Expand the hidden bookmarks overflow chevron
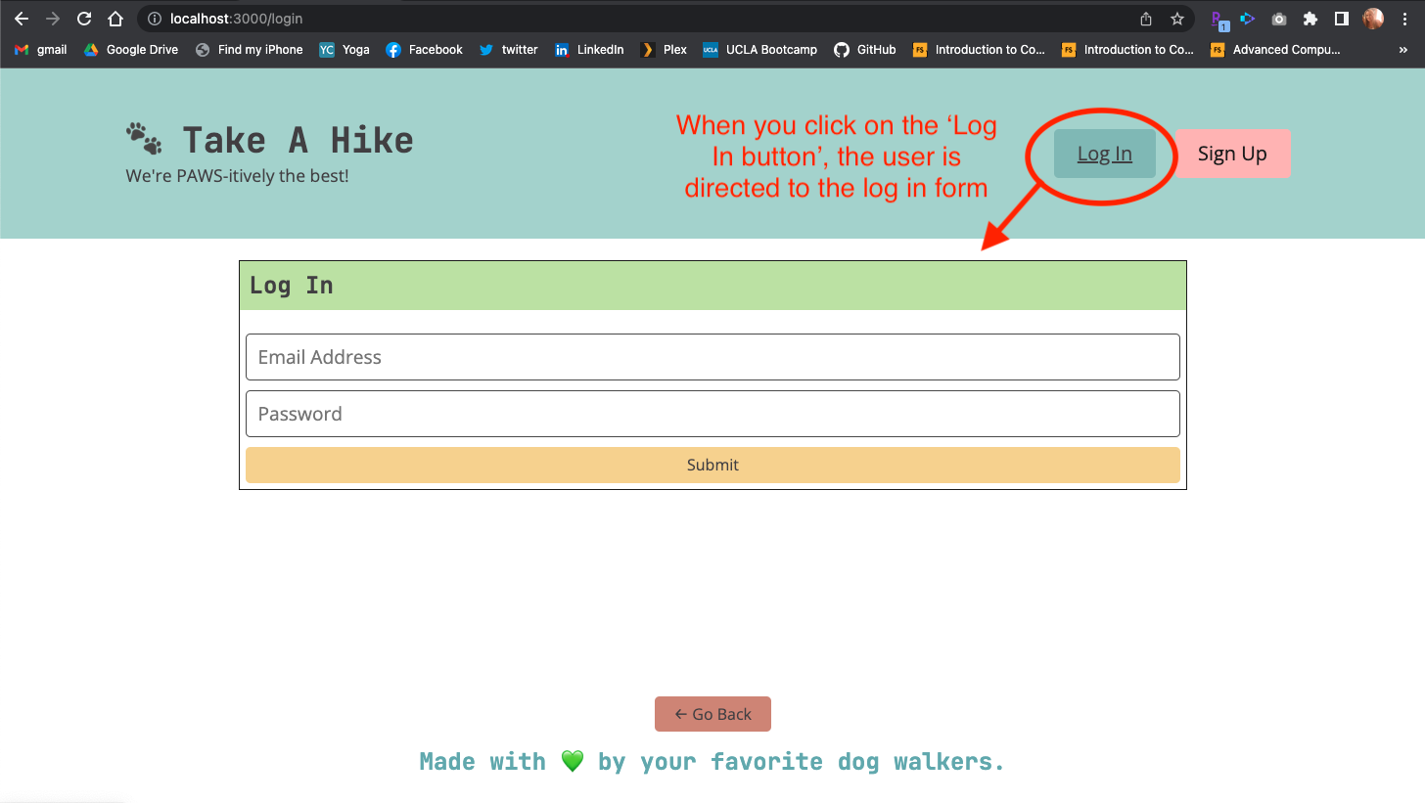This screenshot has width=1425, height=803. tap(1404, 50)
